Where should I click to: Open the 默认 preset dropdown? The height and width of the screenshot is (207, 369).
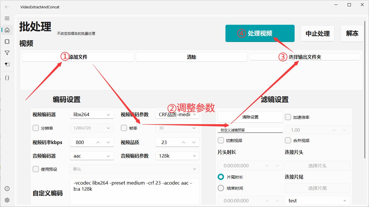point(135,169)
